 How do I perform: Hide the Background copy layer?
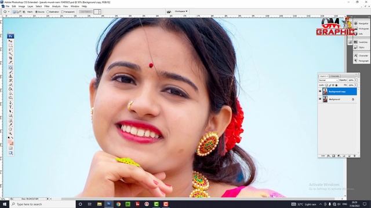tap(320, 91)
